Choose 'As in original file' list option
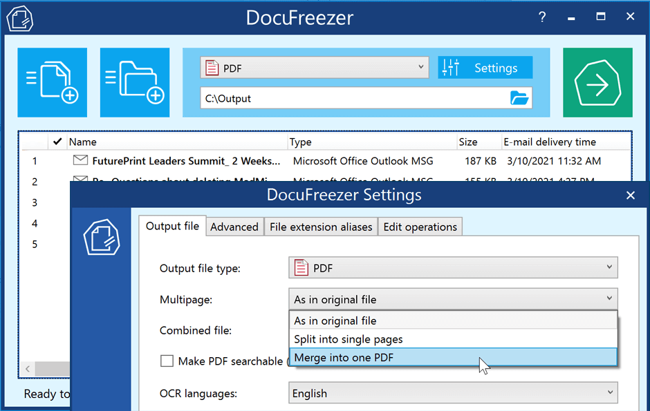This screenshot has width=650, height=411. coord(453,321)
